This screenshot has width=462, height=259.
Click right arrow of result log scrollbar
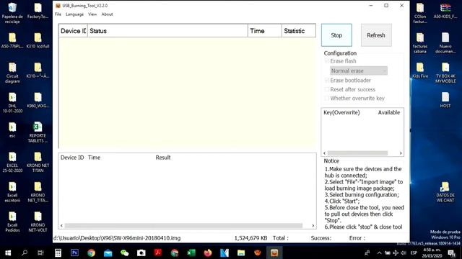(313, 225)
